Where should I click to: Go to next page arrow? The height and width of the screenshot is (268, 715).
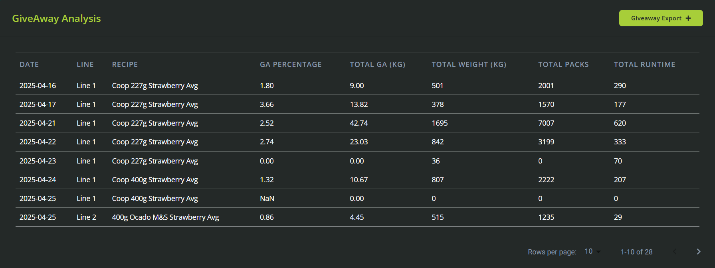click(x=698, y=252)
